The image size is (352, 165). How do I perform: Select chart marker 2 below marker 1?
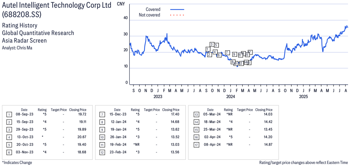click(x=209, y=55)
